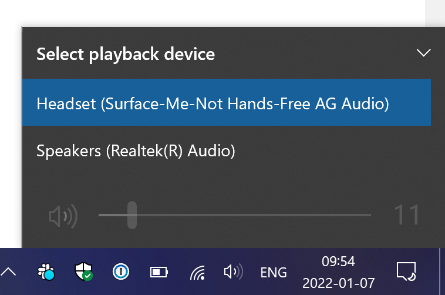Open Slack from the system tray
The height and width of the screenshot is (295, 445).
pos(46,272)
